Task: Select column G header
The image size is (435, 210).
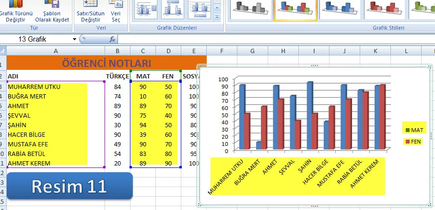Action: coord(252,51)
